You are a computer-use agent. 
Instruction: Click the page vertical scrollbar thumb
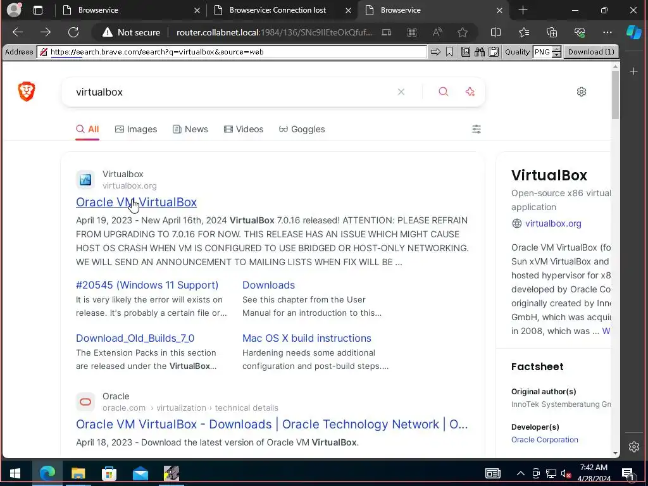pyautogui.click(x=615, y=95)
